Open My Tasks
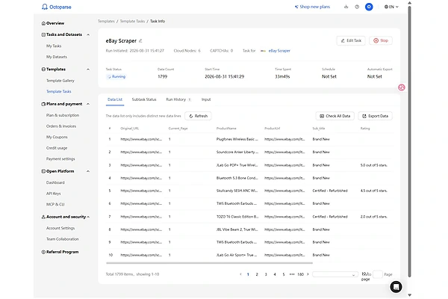The image size is (448, 299). pyautogui.click(x=54, y=46)
